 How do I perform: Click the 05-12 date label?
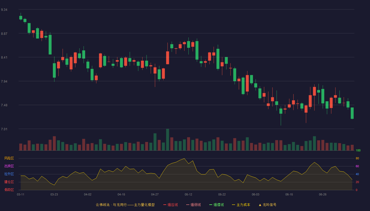coord(188,194)
